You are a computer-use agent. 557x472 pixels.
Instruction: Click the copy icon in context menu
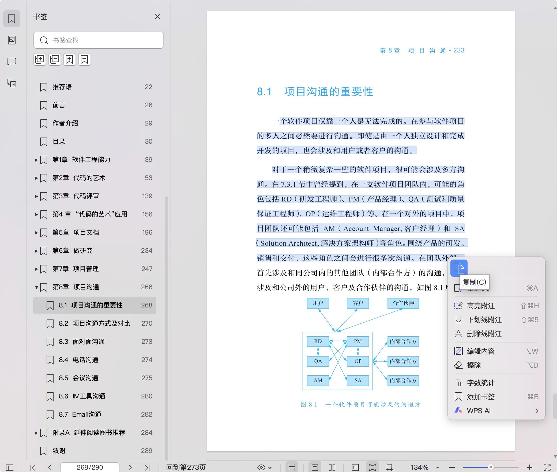[459, 268]
